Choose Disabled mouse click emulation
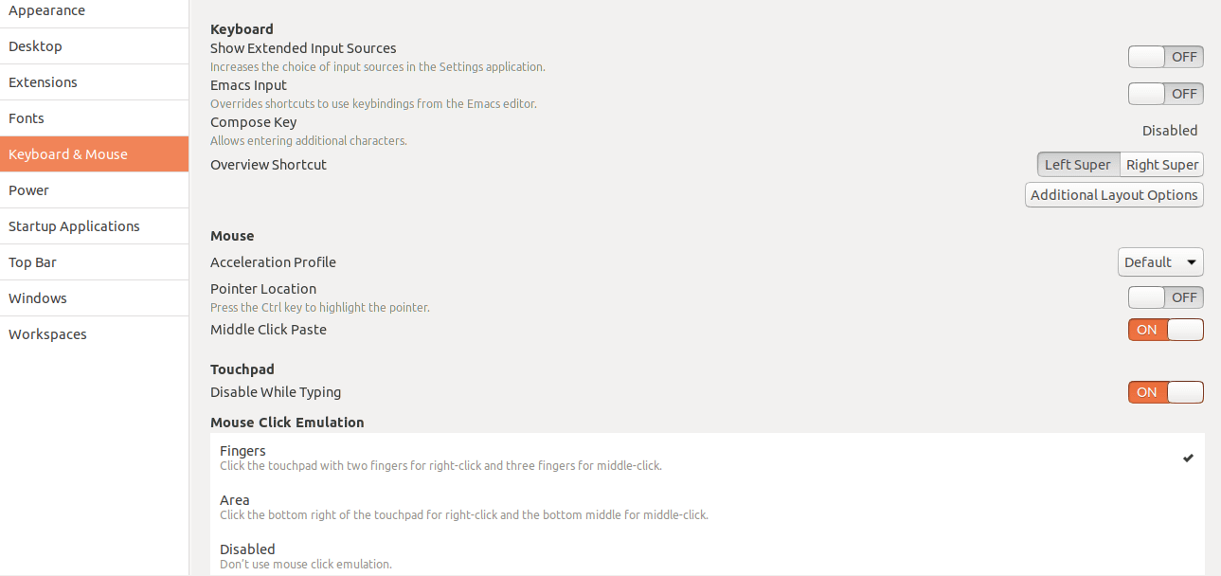This screenshot has height=576, width=1221. pyautogui.click(x=707, y=556)
